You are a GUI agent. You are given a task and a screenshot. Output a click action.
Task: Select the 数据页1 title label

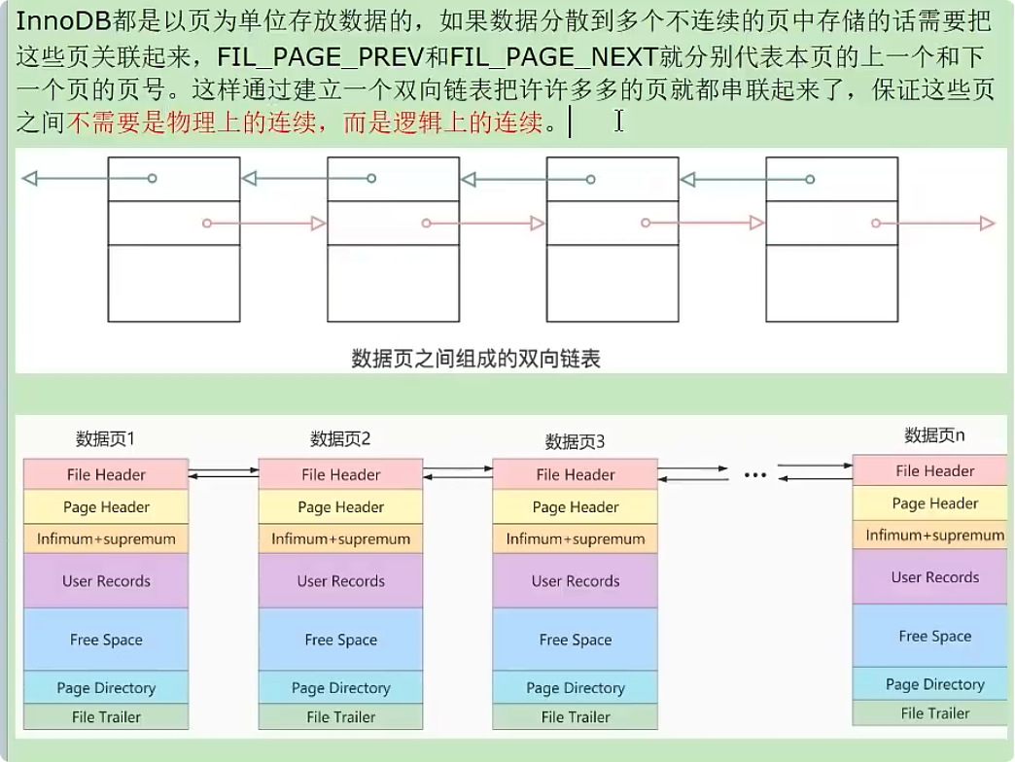(105, 439)
